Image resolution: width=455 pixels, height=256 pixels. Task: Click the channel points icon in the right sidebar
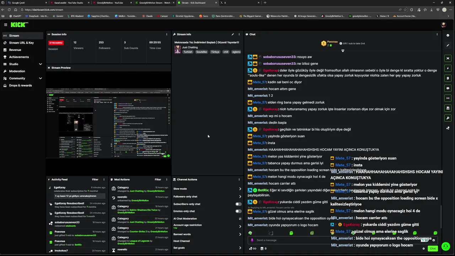tap(448, 128)
